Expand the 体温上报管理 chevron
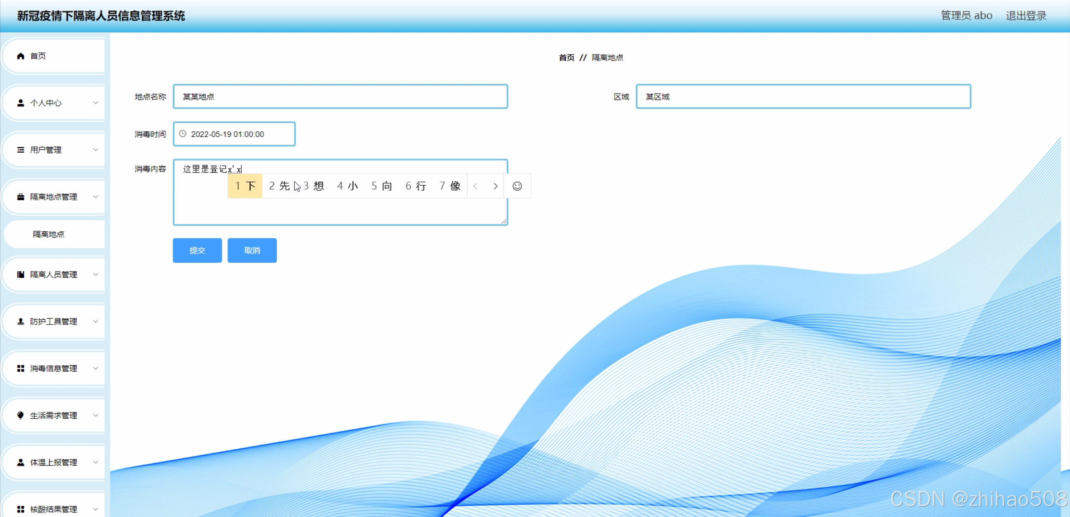This screenshot has height=517, width=1070. 96,462
